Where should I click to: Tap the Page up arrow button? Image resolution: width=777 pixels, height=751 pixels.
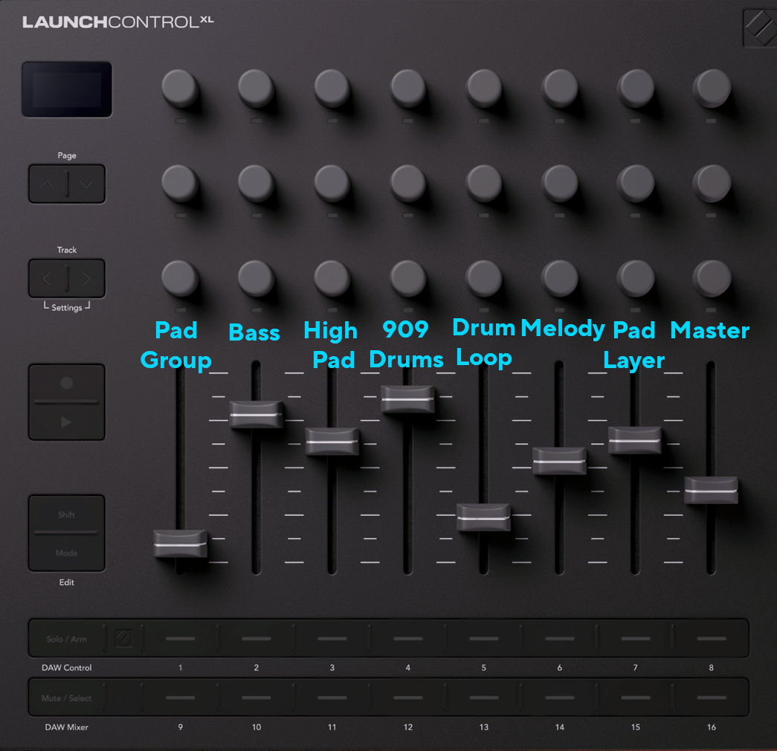pyautogui.click(x=47, y=184)
